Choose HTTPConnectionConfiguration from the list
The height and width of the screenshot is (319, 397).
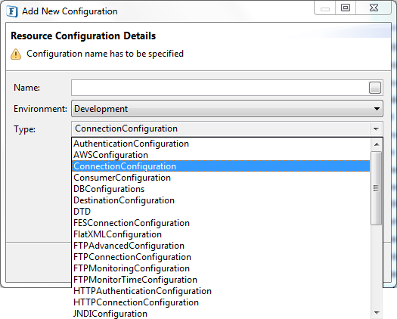point(136,302)
